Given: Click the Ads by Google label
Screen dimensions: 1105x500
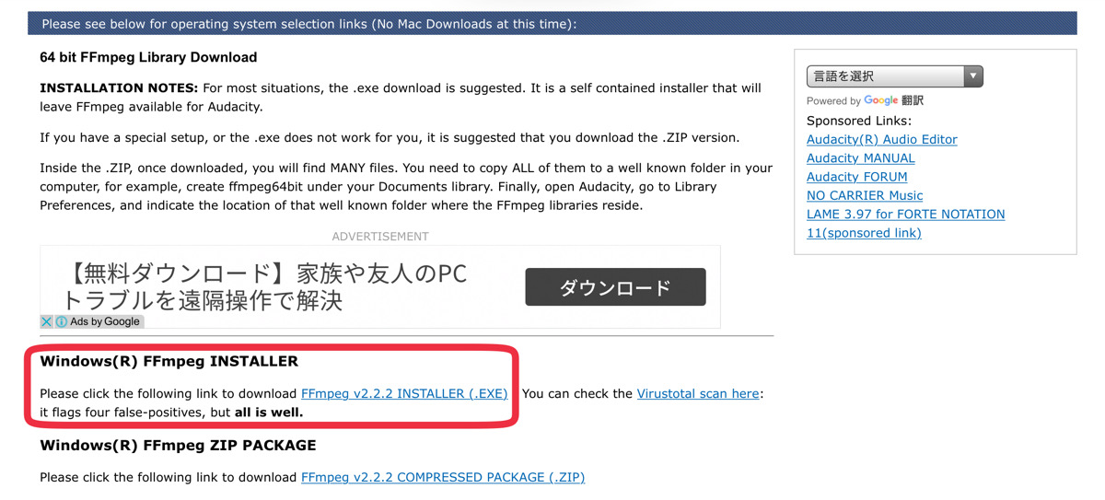Looking at the screenshot, I should (x=105, y=321).
